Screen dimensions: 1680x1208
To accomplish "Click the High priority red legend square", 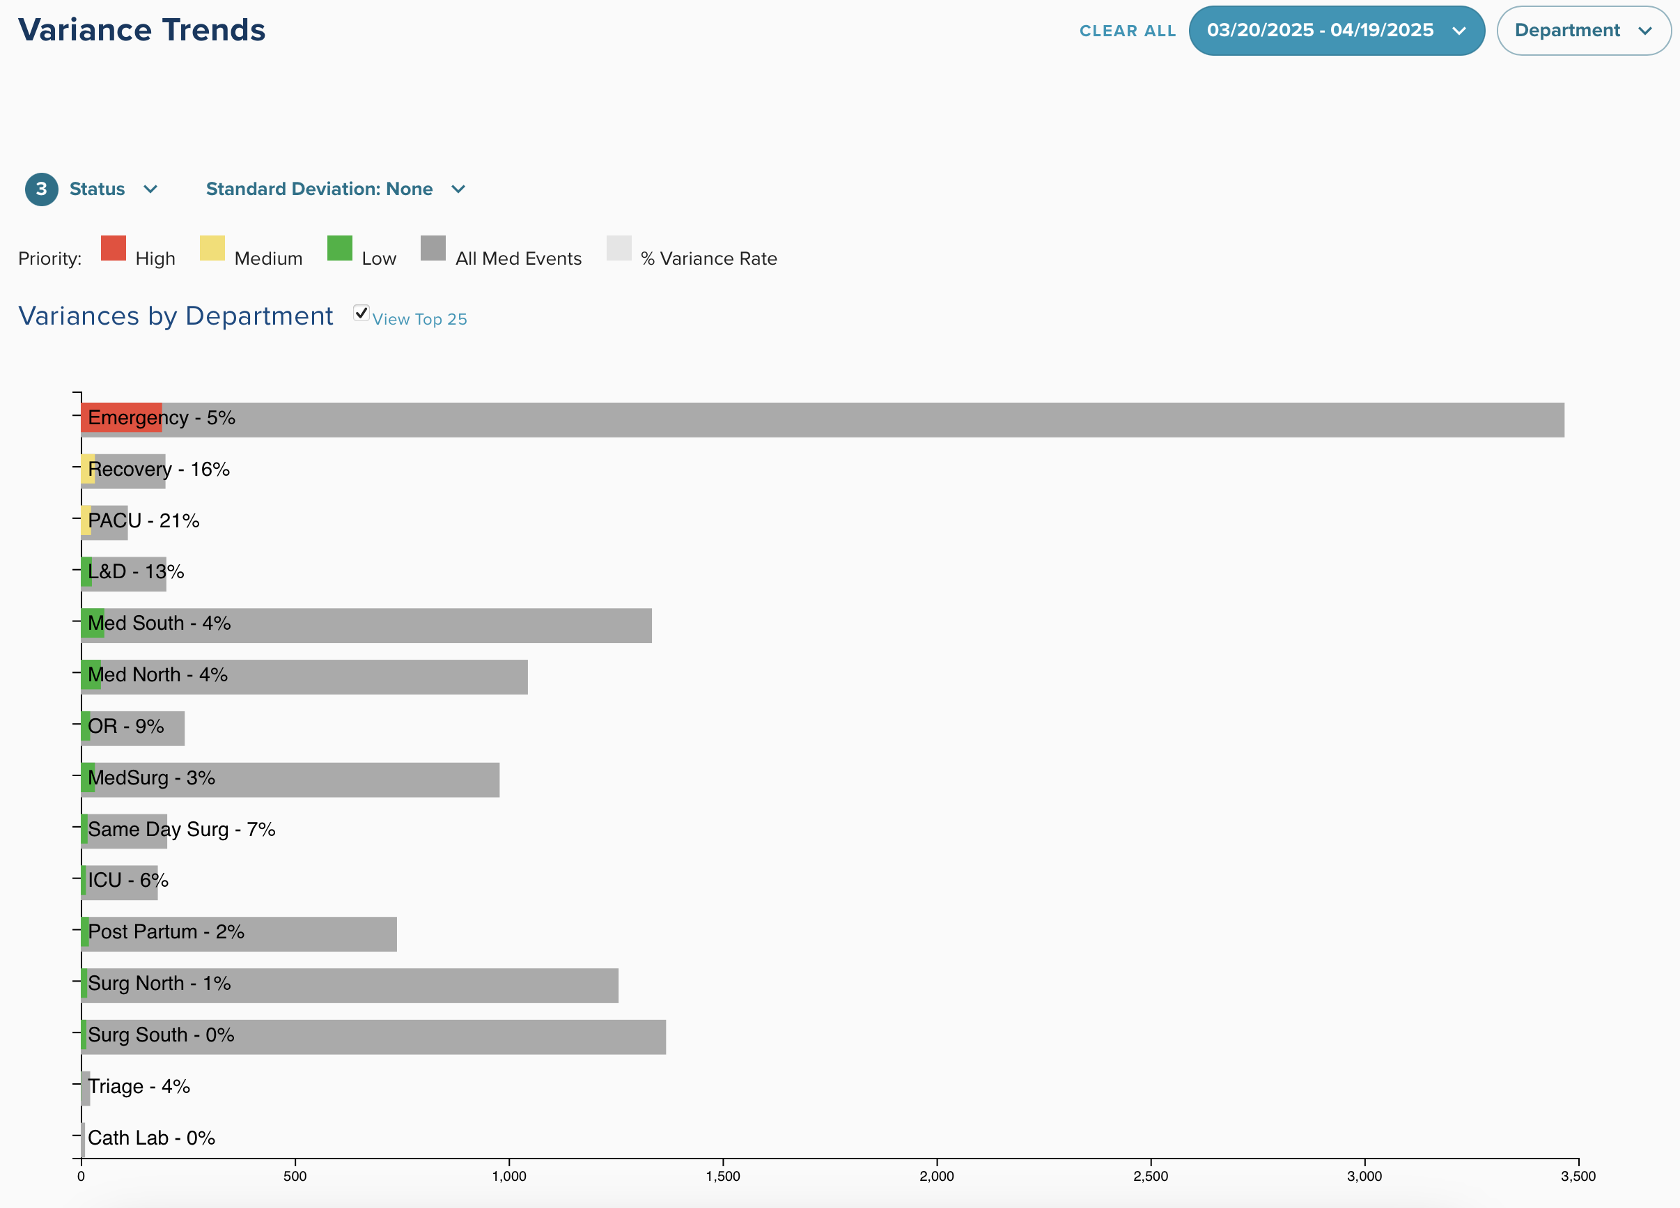I will pos(114,248).
